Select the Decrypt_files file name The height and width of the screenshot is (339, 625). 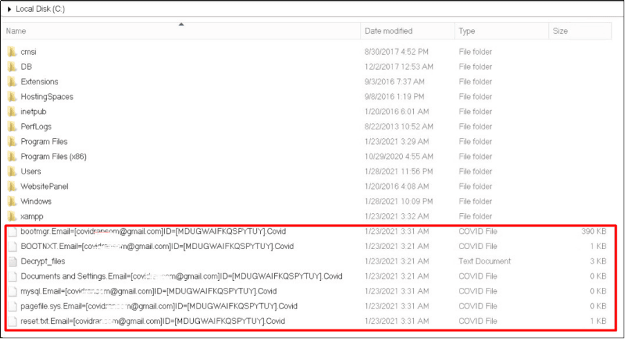pyautogui.click(x=43, y=262)
